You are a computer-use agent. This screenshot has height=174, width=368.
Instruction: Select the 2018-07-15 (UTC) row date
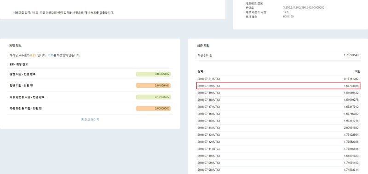point(209,121)
